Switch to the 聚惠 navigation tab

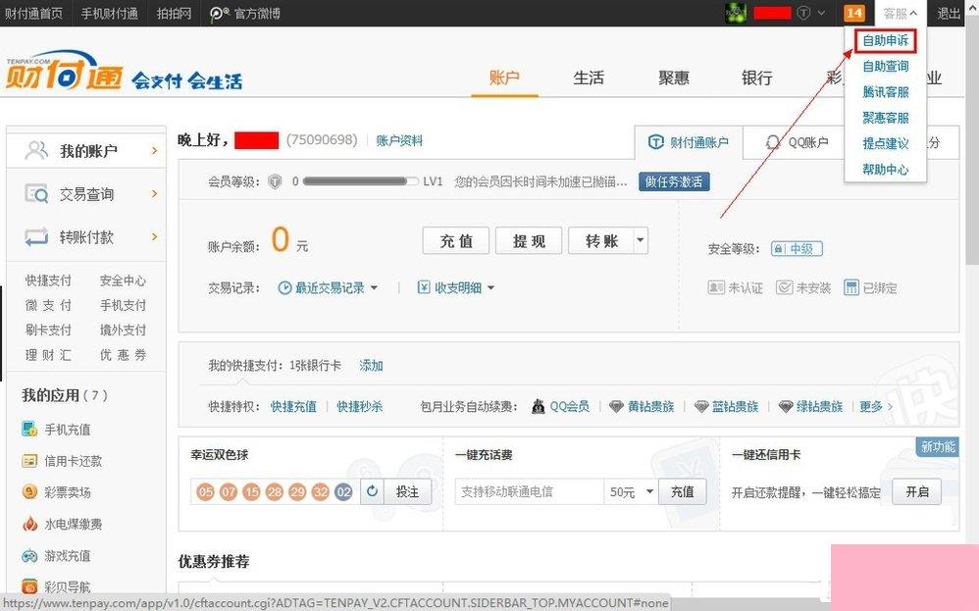click(673, 78)
